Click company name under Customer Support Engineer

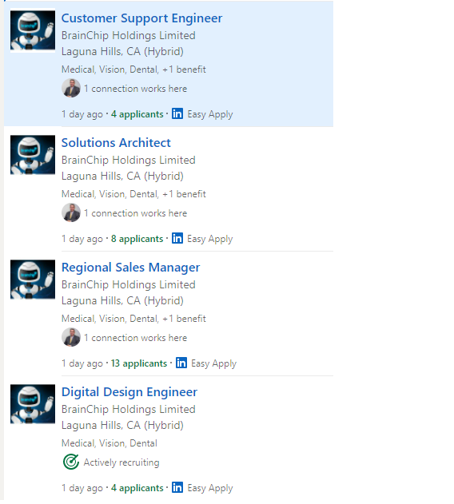coord(129,35)
